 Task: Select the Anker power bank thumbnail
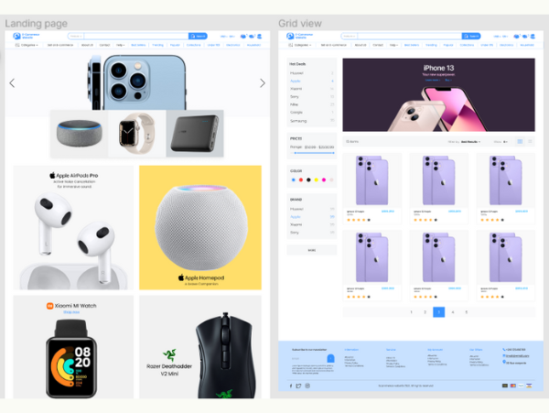[195, 134]
